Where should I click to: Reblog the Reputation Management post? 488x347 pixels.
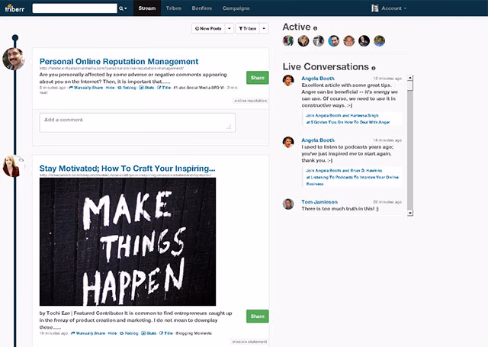tap(127, 88)
